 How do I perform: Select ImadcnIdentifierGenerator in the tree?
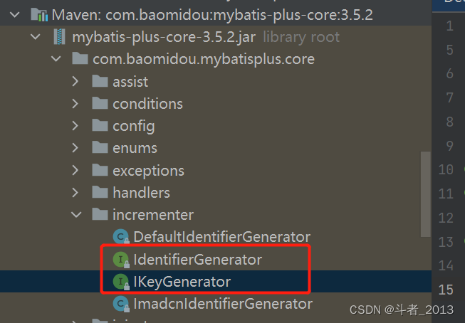pos(222,304)
